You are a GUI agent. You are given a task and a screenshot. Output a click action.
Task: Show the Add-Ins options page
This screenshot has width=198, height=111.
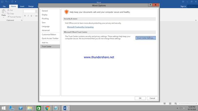pyautogui.click(x=50, y=43)
